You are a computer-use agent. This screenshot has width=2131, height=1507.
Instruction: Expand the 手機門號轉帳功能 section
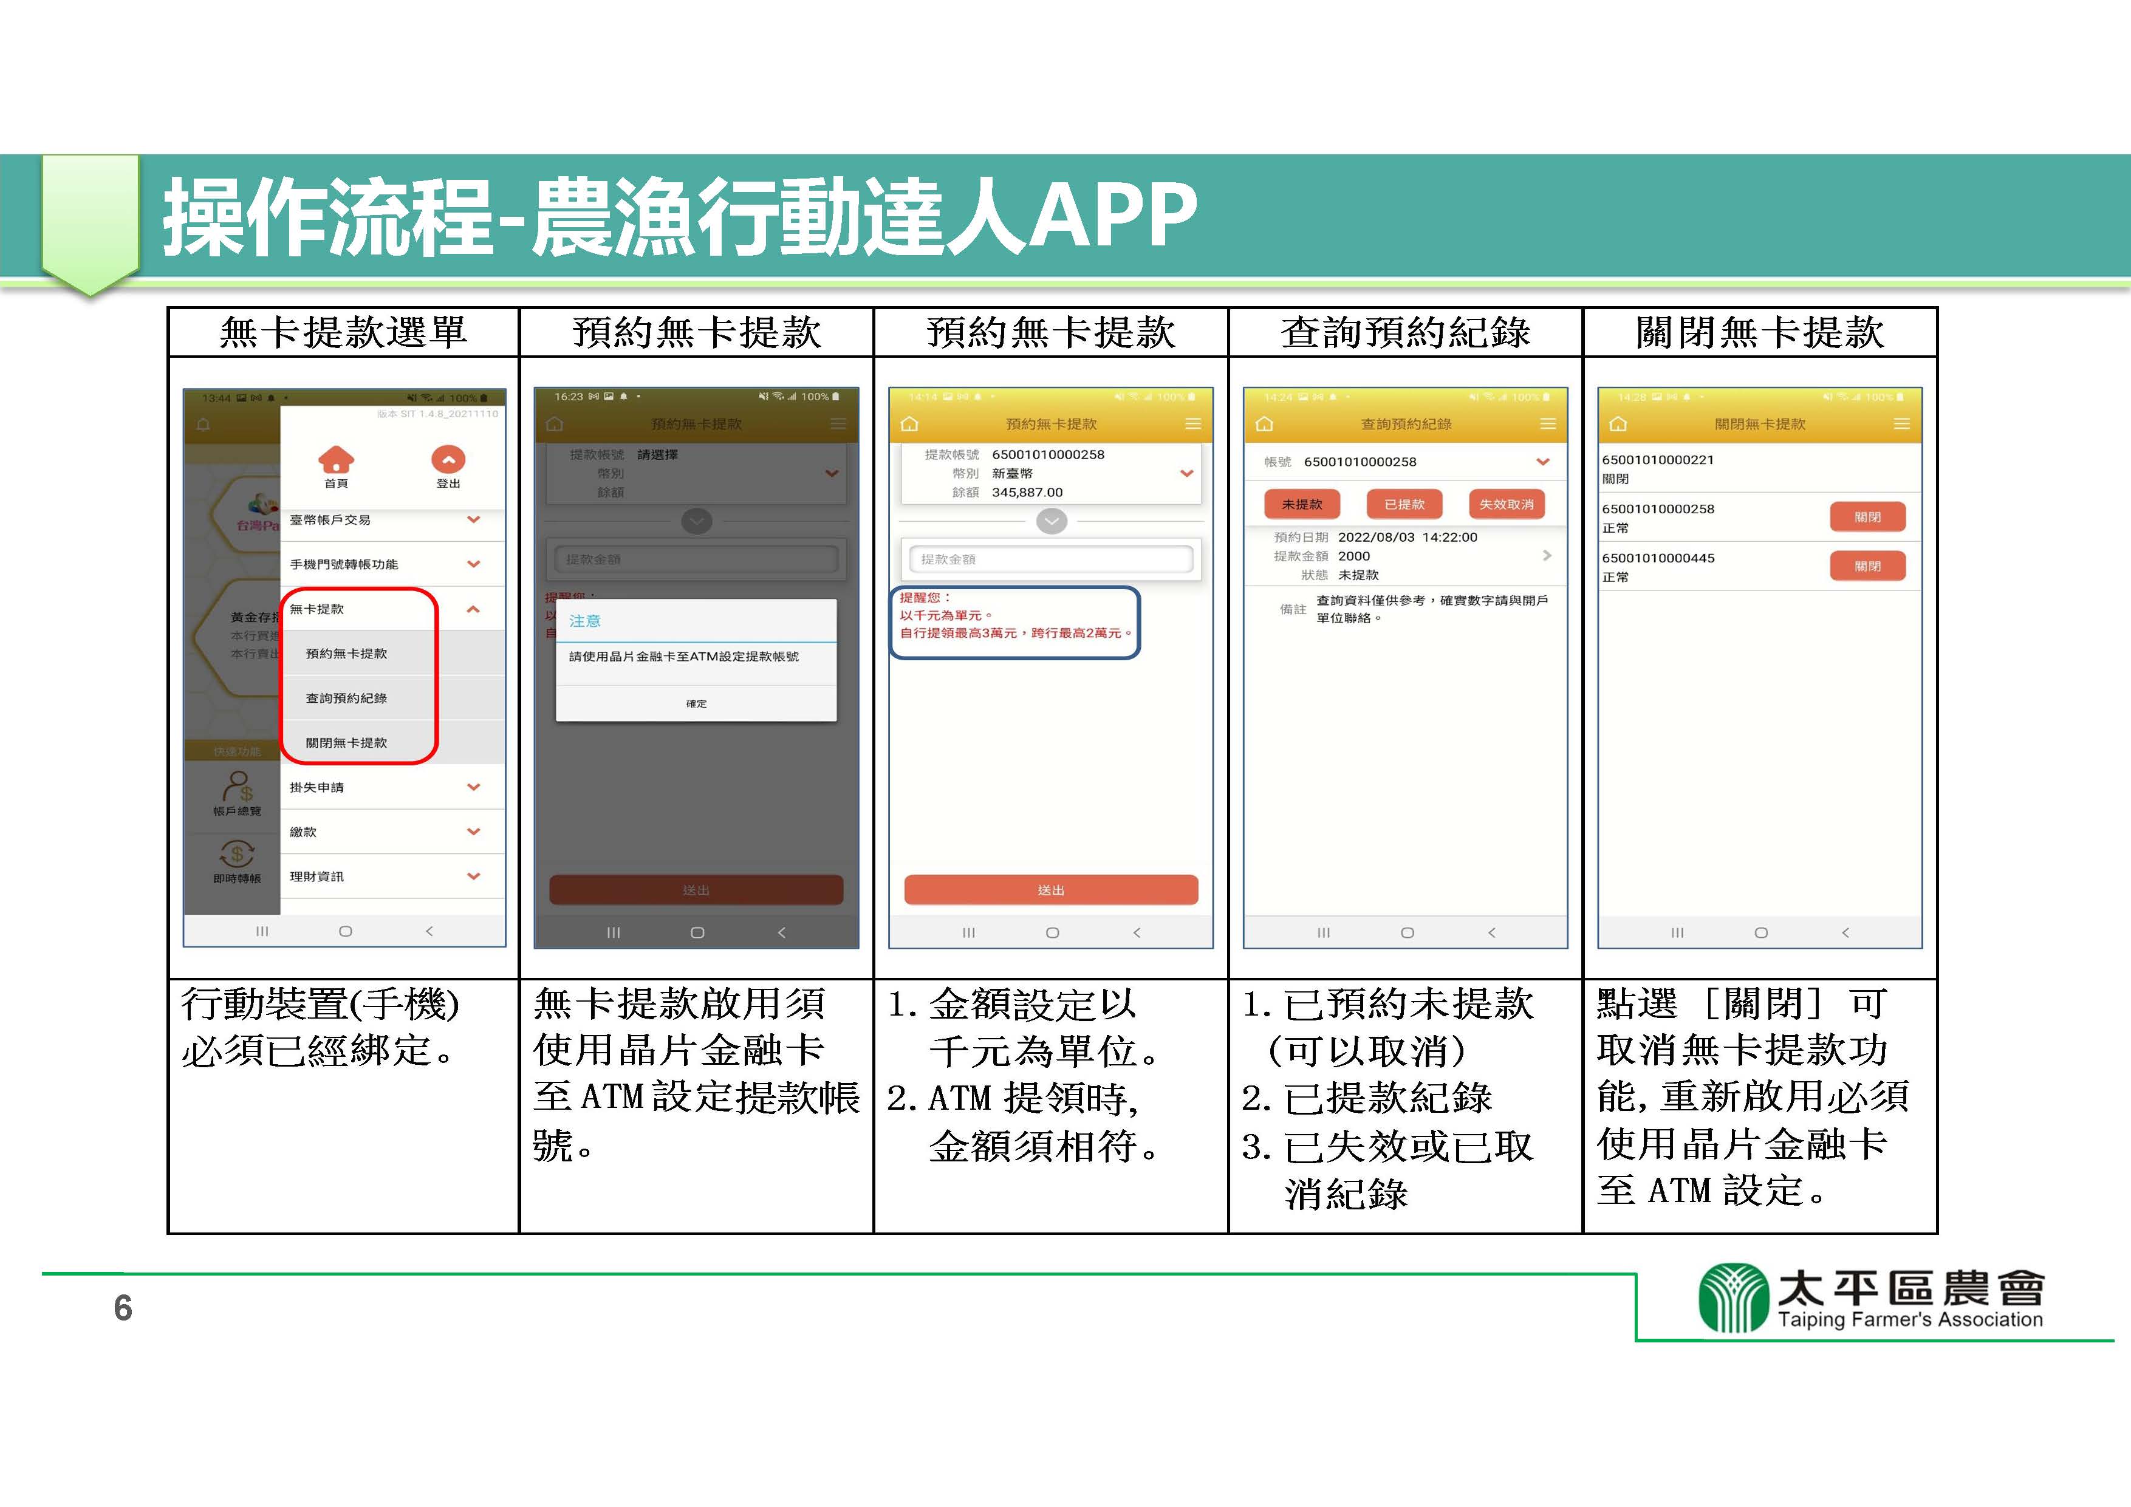(x=392, y=564)
